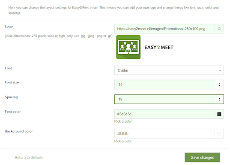Image resolution: width=230 pixels, height=165 pixels.
Task: Click the green meeting icon in logo
Action: (128, 47)
